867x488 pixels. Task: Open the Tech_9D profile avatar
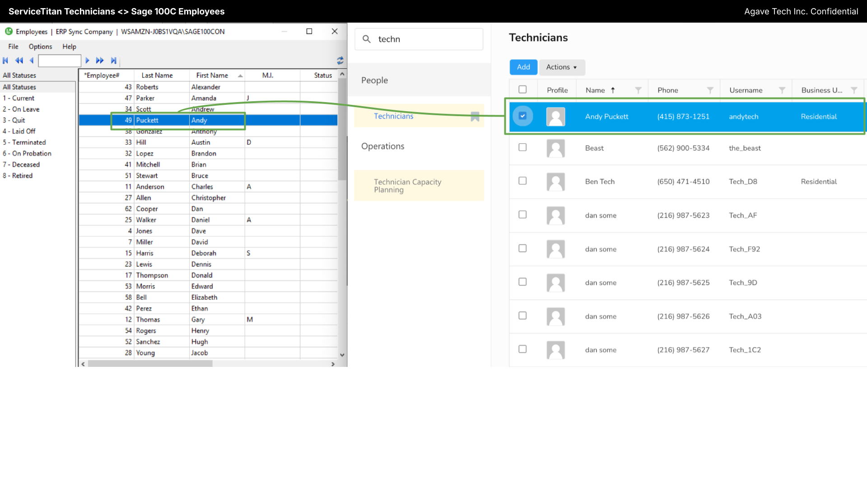tap(556, 283)
